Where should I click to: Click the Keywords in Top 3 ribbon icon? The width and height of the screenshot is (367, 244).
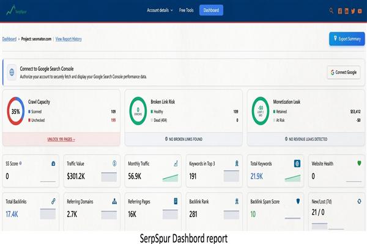[x=237, y=163]
